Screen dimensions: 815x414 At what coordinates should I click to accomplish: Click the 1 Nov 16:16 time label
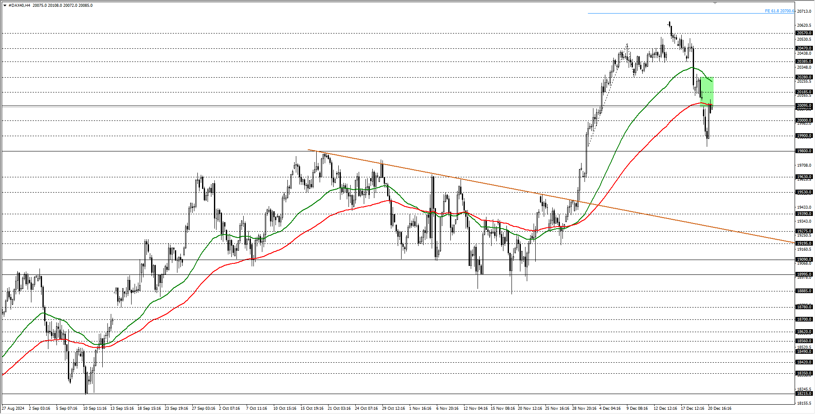click(x=420, y=408)
